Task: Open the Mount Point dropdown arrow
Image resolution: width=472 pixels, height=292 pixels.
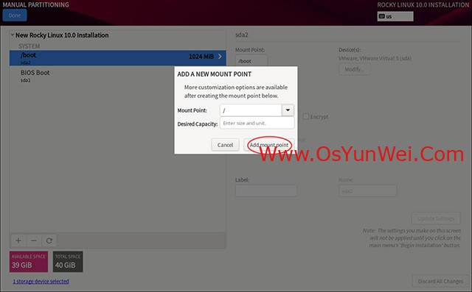Action: click(288, 110)
